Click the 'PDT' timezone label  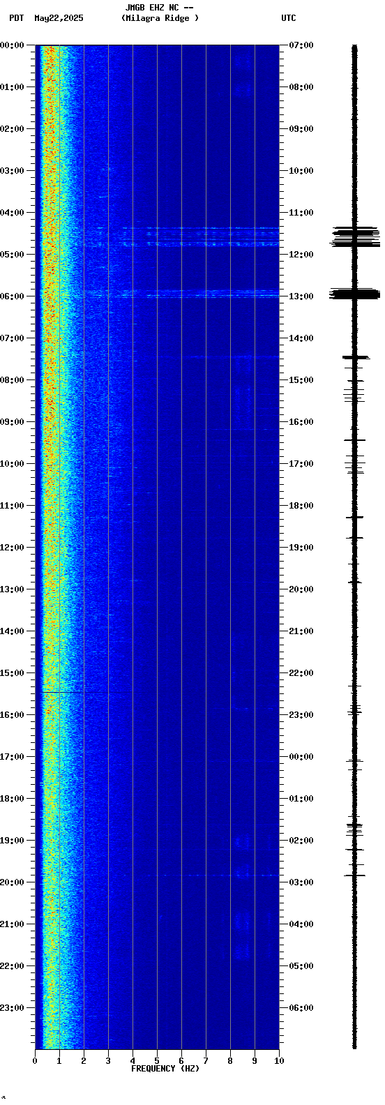pyautogui.click(x=16, y=18)
